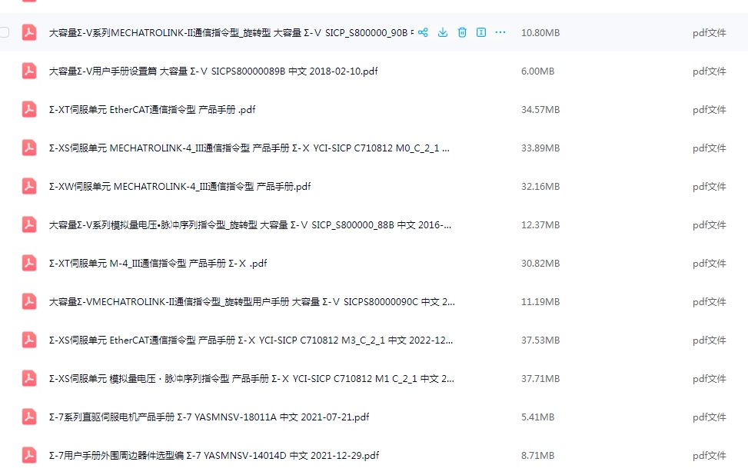Viewport: 748px width, 475px height.
Task: Click pdf文件 type in the 8.71MB row
Action: tap(710, 456)
